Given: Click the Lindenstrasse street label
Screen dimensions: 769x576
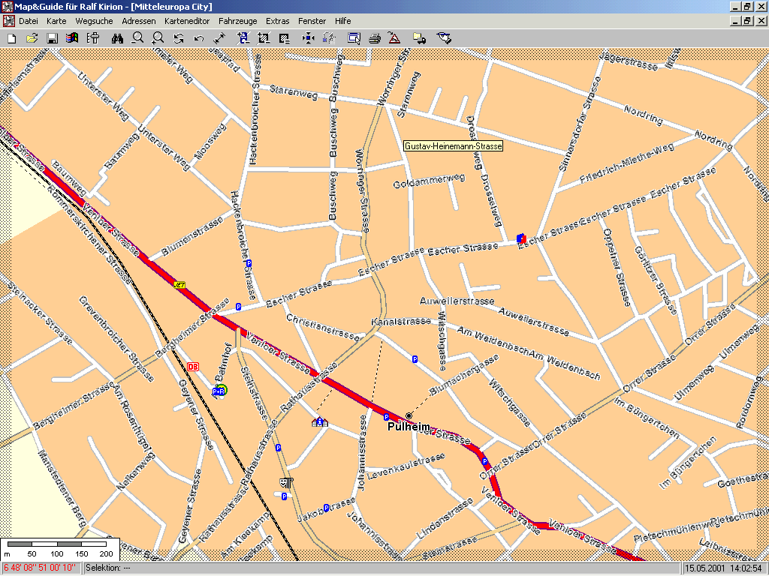Looking at the screenshot, I should 445,519.
